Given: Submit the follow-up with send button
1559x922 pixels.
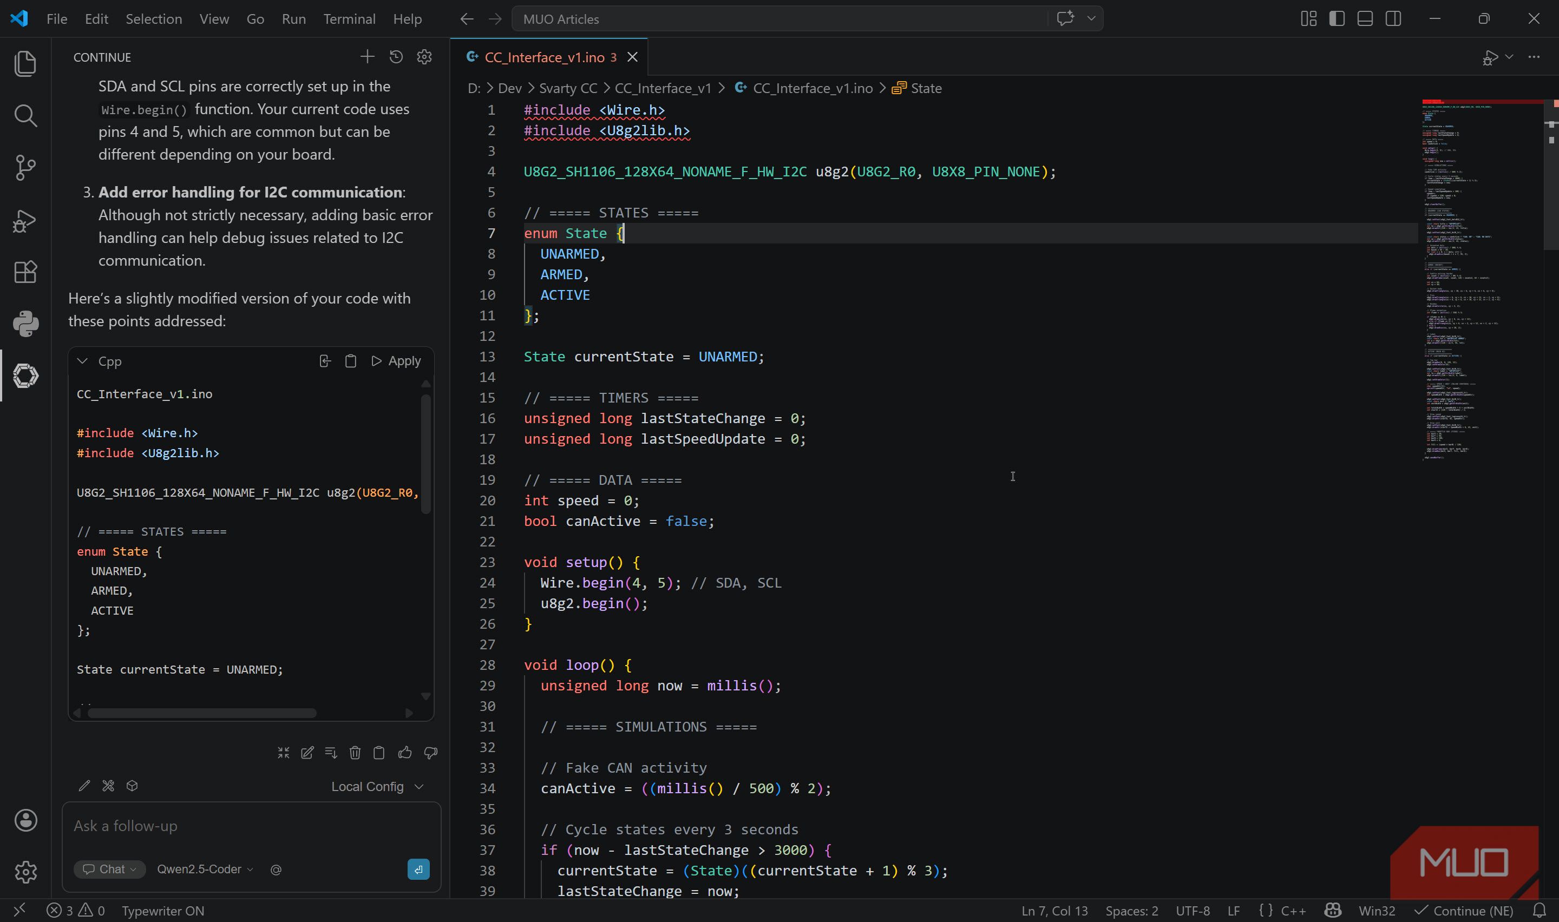Looking at the screenshot, I should click(418, 869).
